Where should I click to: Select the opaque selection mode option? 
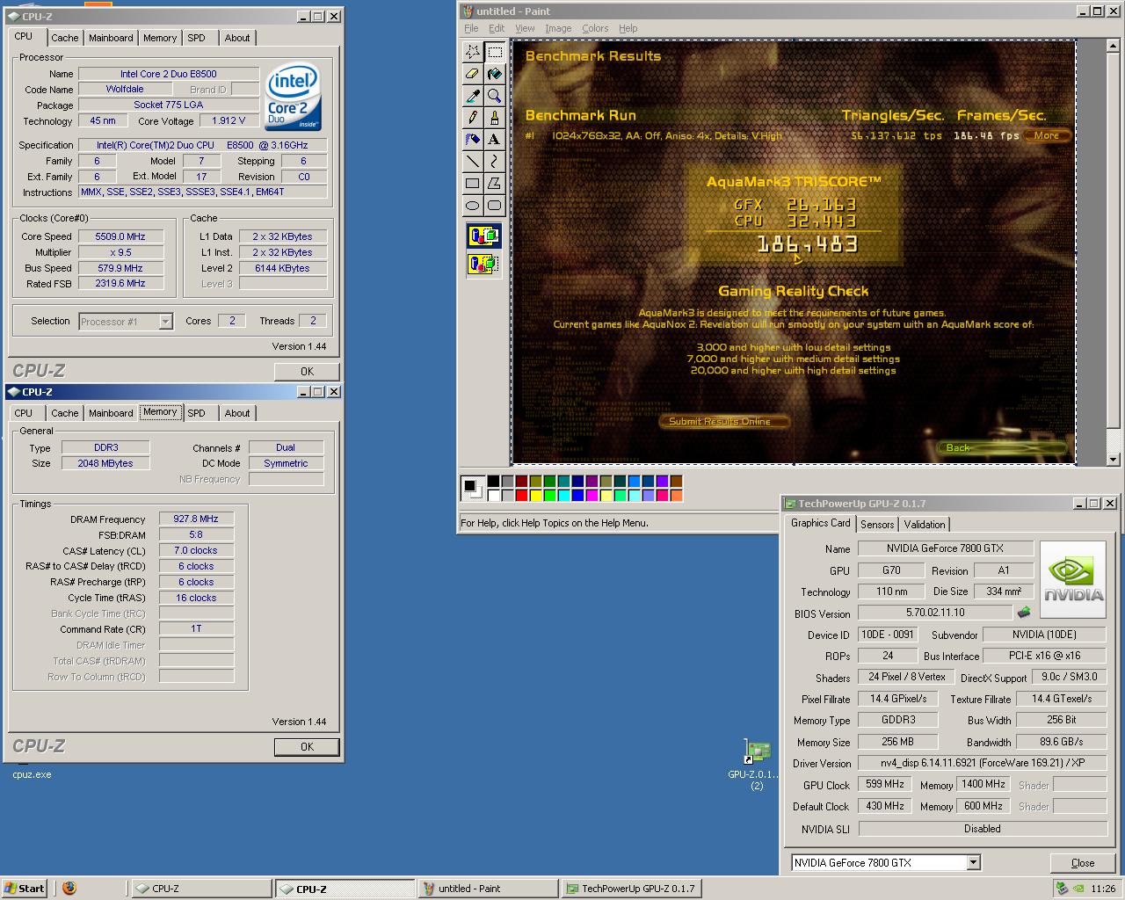click(x=483, y=236)
